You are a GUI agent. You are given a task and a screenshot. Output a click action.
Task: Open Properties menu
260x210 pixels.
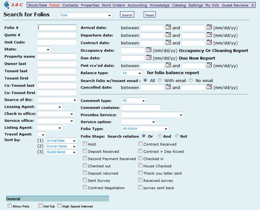click(x=90, y=5)
